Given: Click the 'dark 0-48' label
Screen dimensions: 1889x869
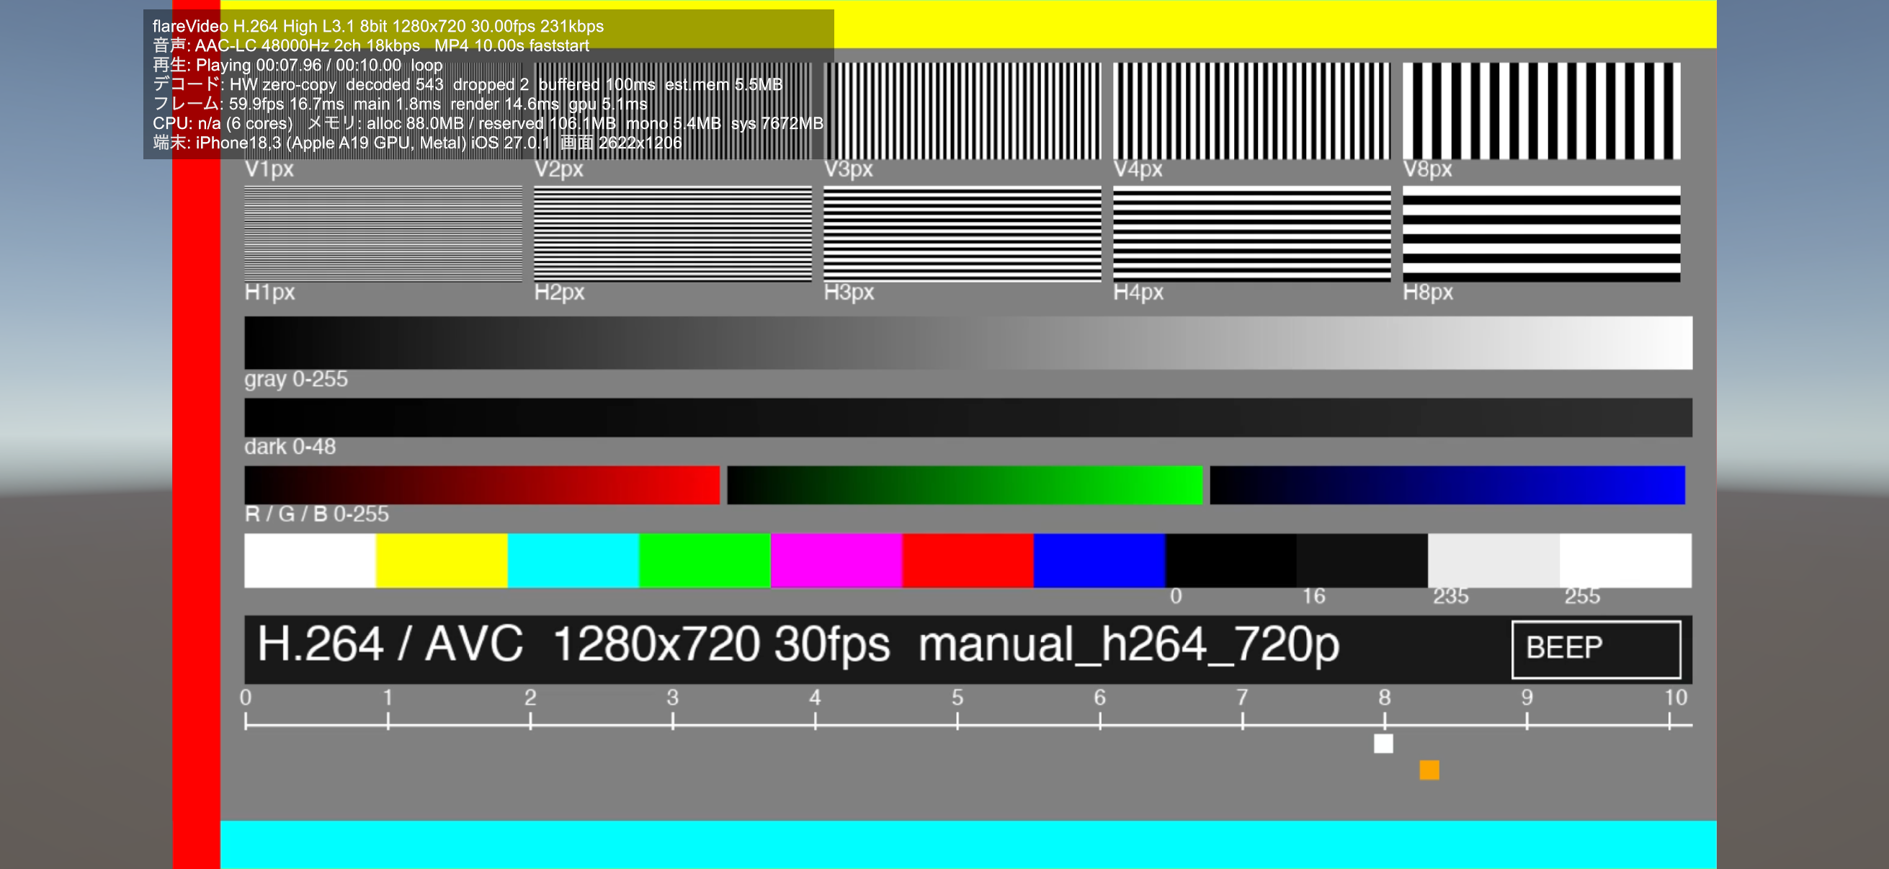Looking at the screenshot, I should [290, 447].
